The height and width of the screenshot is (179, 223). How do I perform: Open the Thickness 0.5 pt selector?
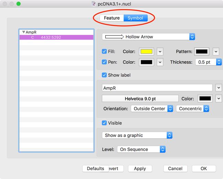[x=209, y=62]
